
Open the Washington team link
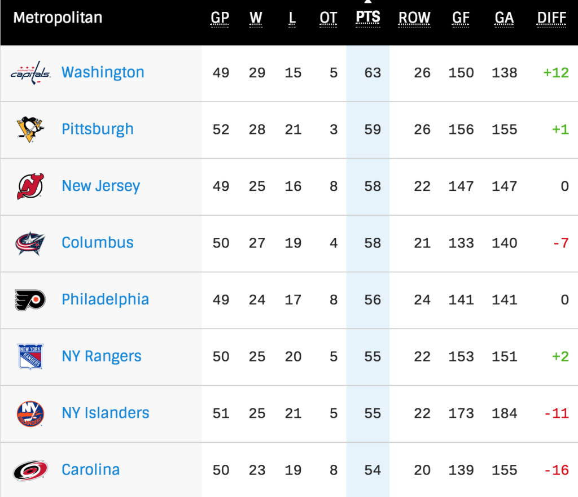[x=103, y=73]
